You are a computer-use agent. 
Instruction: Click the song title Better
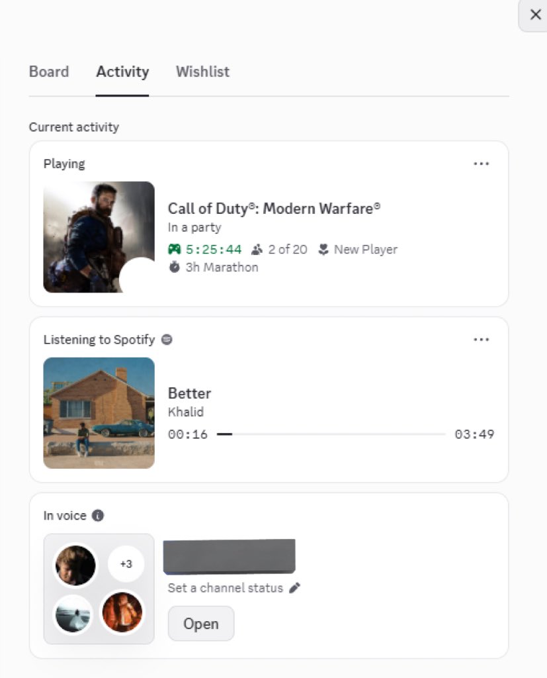coord(189,393)
